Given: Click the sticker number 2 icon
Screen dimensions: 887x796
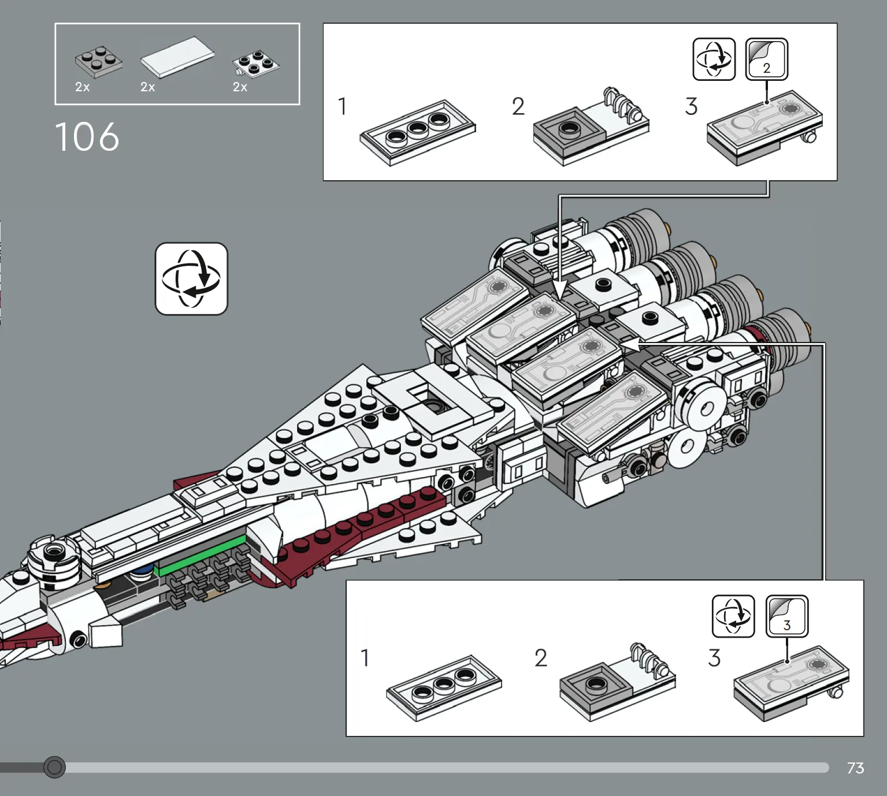Looking at the screenshot, I should pyautogui.click(x=767, y=59).
